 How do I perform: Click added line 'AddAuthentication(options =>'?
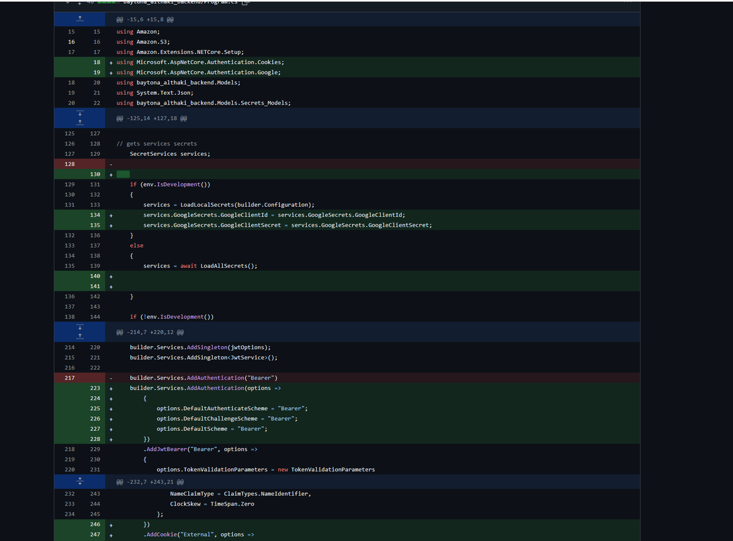(x=205, y=388)
